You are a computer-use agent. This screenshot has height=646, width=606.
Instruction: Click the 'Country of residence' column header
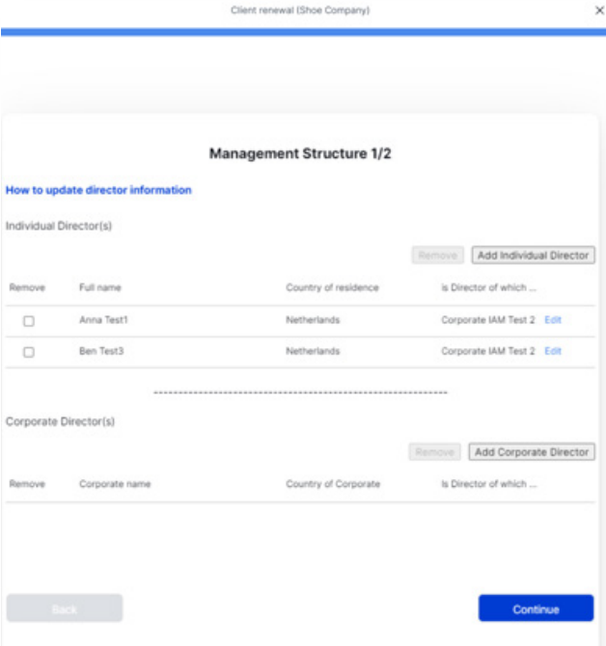[x=332, y=287]
